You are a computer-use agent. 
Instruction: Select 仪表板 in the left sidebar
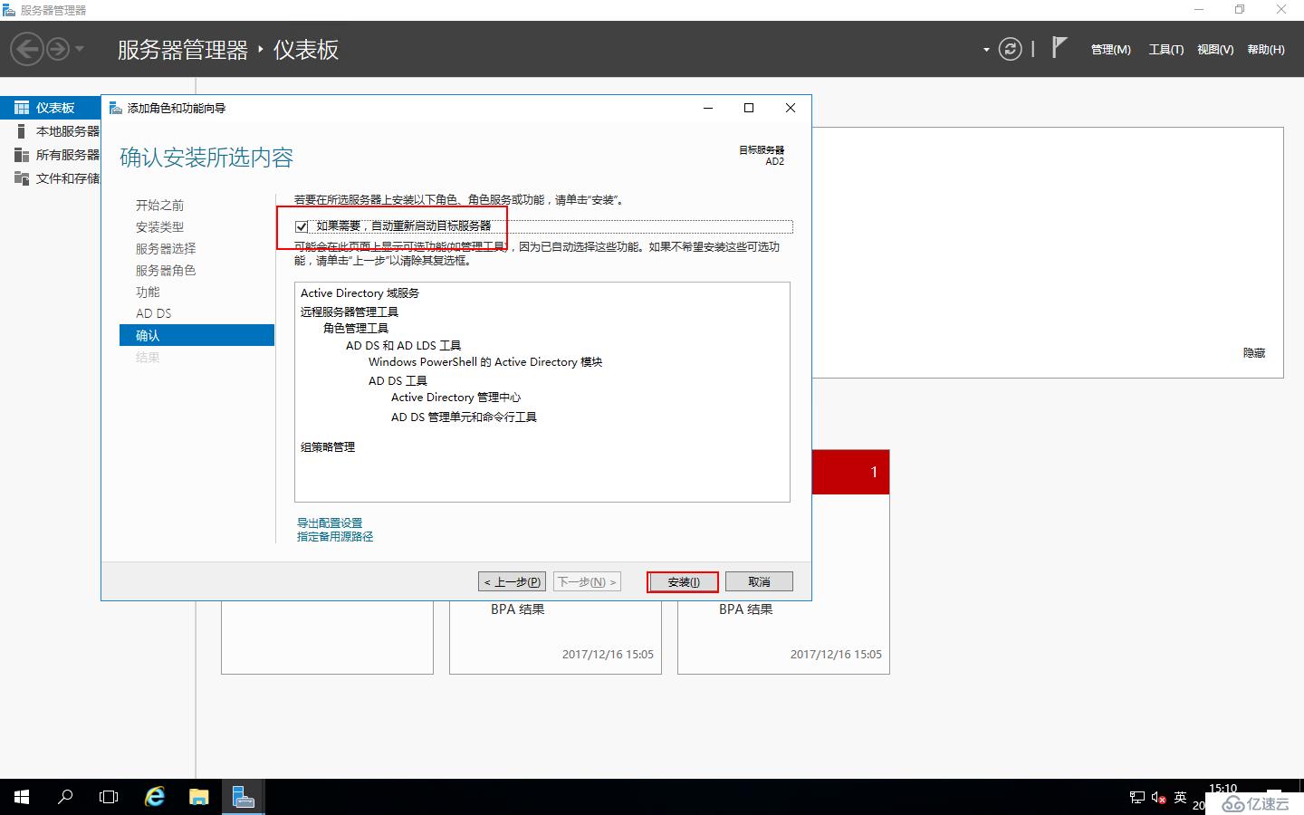[51, 108]
